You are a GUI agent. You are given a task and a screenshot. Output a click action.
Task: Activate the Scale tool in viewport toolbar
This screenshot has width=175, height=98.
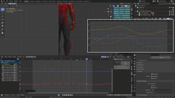2,23
